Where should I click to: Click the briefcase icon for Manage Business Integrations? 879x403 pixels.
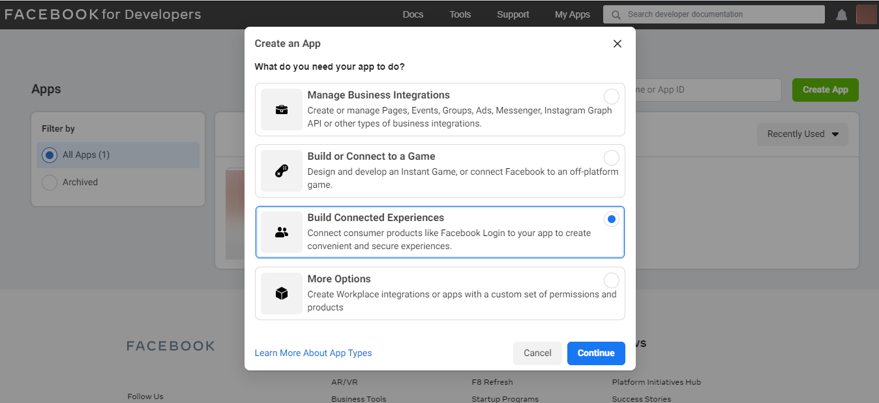[x=282, y=110]
